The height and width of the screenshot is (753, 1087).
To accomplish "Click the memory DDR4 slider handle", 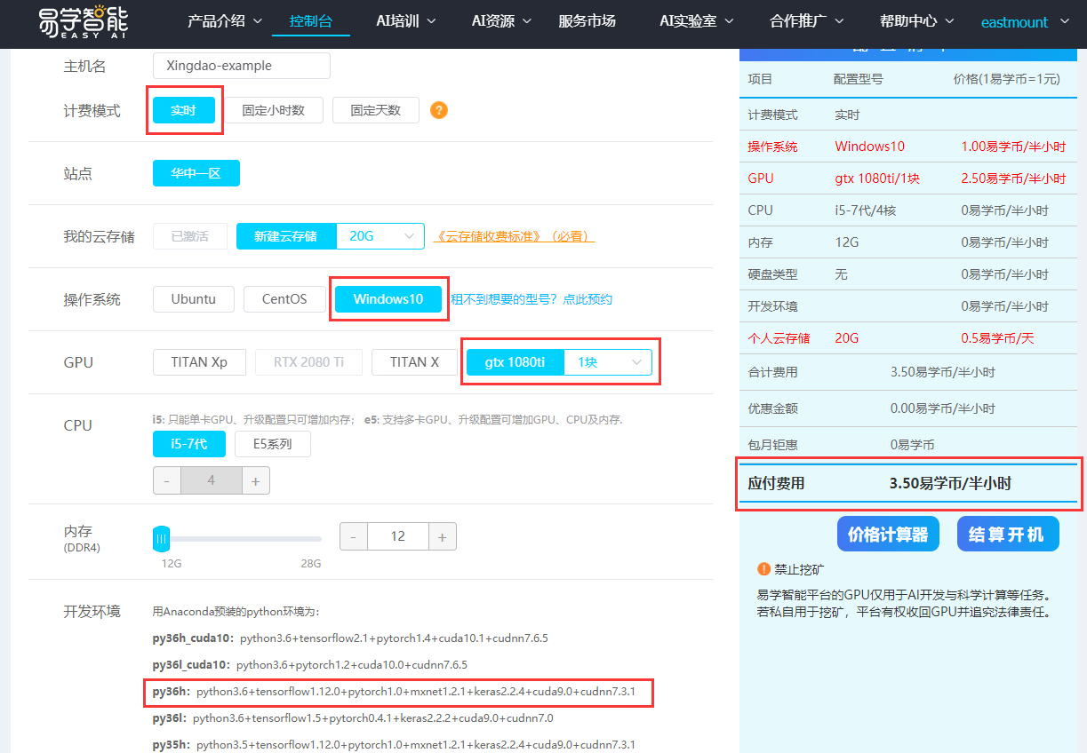I will [x=161, y=538].
